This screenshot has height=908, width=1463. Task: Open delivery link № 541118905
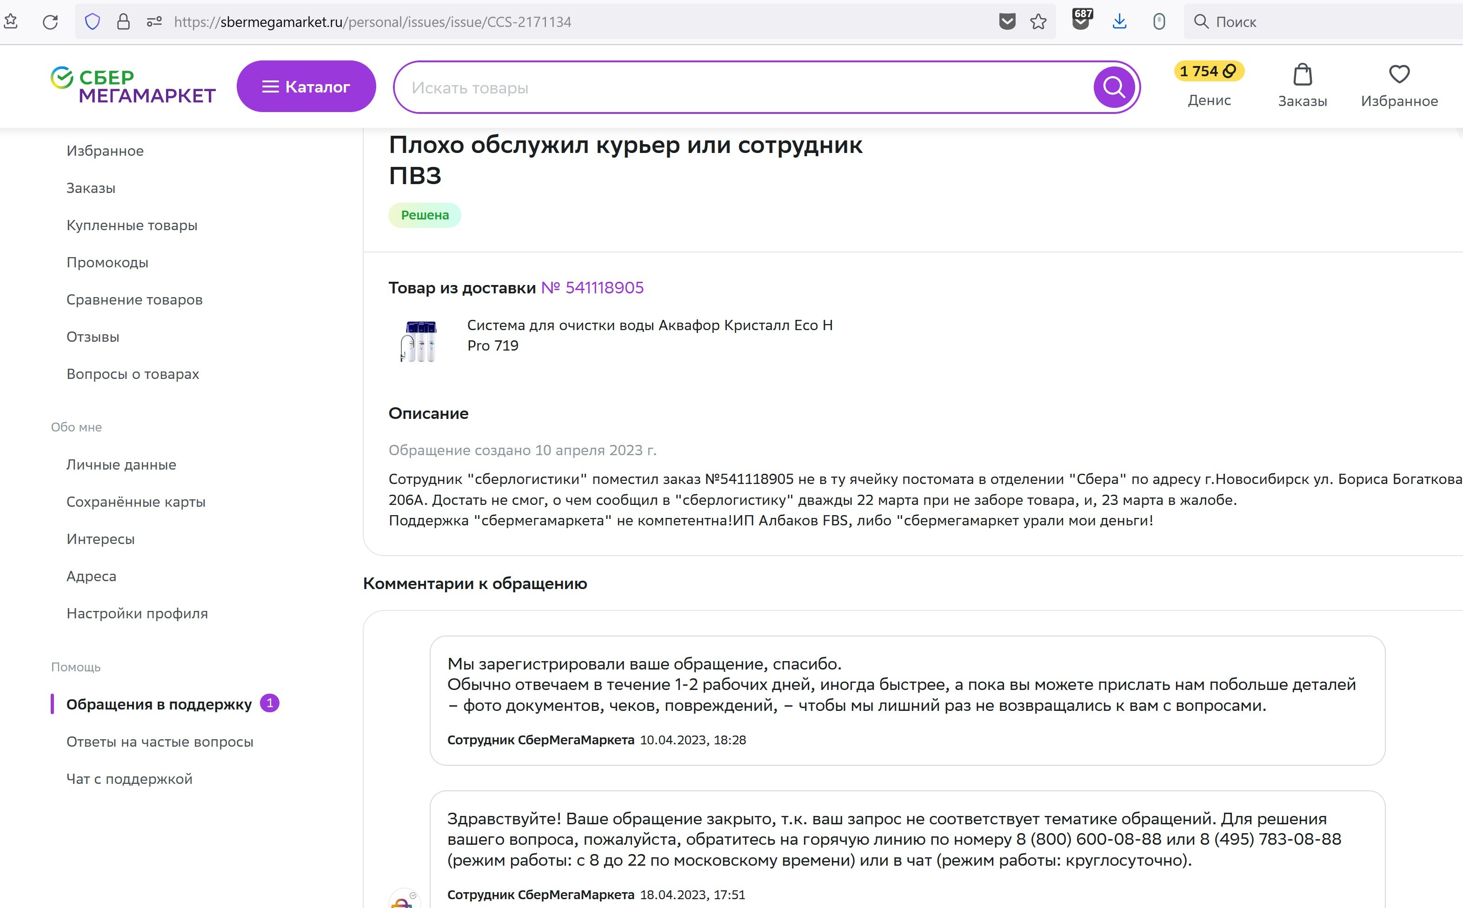(592, 288)
